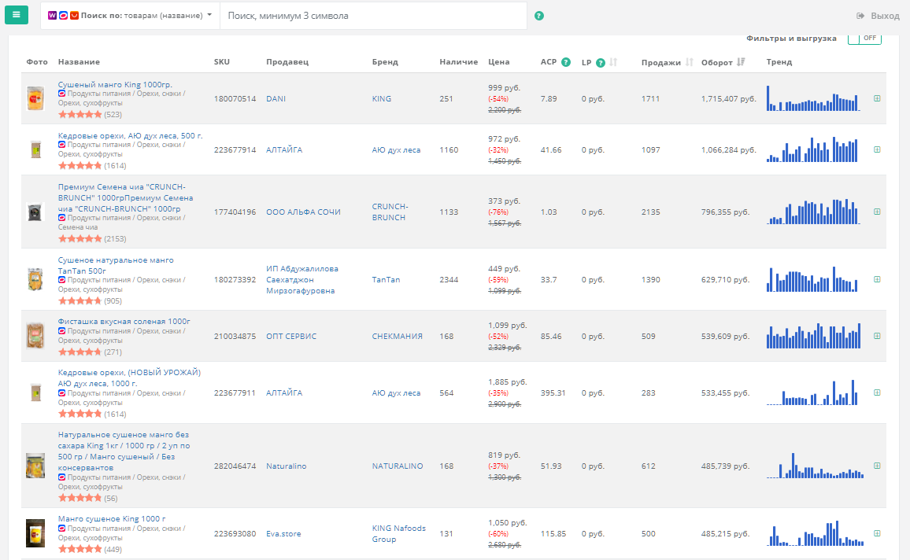Toggle the Фильтры и выгрузка switch
The image size is (910, 560).
864,38
